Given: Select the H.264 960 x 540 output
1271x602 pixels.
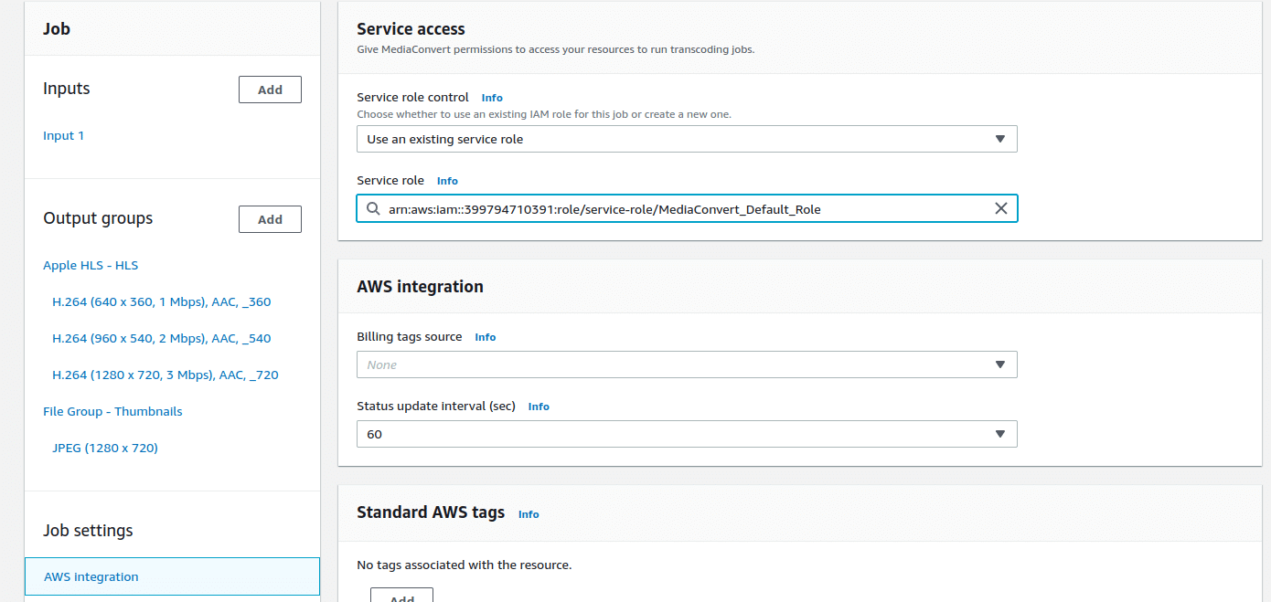Looking at the screenshot, I should pyautogui.click(x=161, y=338).
